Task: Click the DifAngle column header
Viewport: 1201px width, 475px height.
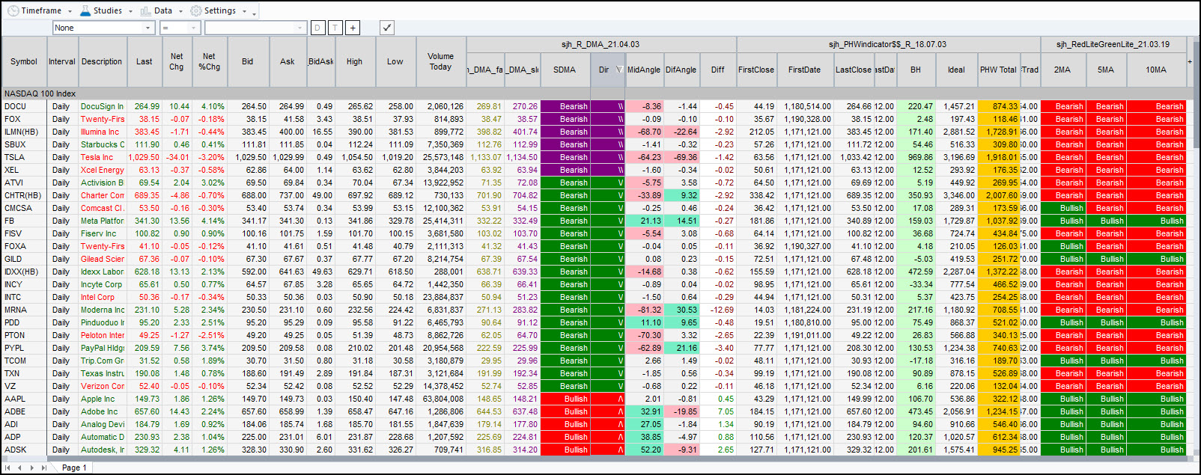Action: point(681,70)
